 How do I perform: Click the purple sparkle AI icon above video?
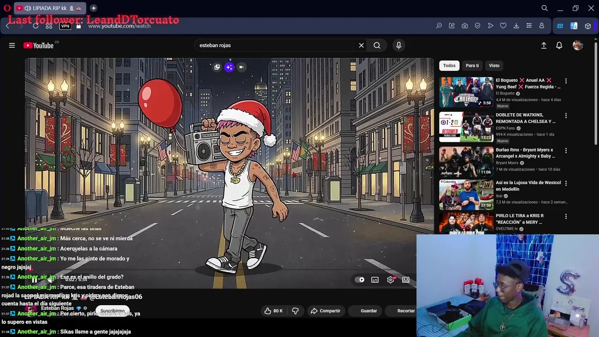(229, 67)
